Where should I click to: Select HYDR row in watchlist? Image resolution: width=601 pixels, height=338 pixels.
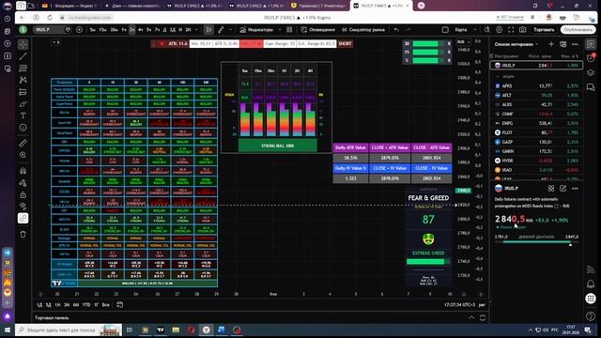pyautogui.click(x=536, y=161)
